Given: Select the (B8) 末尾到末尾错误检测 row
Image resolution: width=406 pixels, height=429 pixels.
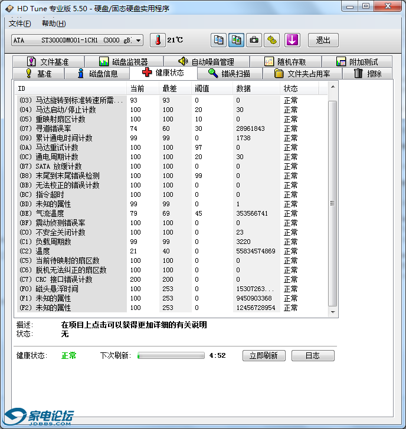Looking at the screenshot, I should pos(171,176).
